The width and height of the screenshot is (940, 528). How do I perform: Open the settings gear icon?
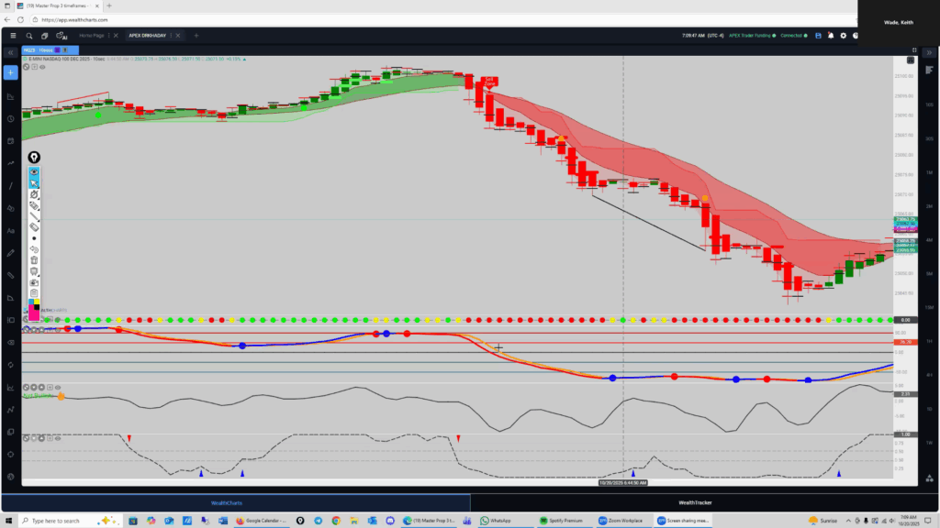coord(843,35)
